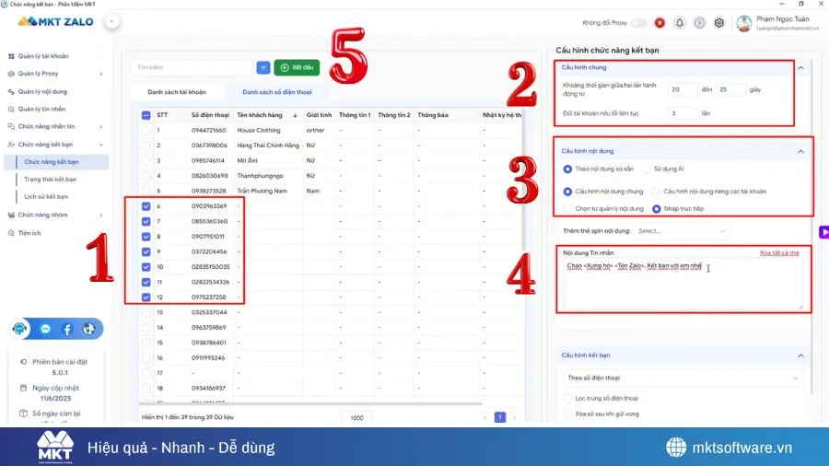This screenshot has height=466, width=829.
Task: Click the Xóa tất cả thẻ link
Action: [x=778, y=252]
